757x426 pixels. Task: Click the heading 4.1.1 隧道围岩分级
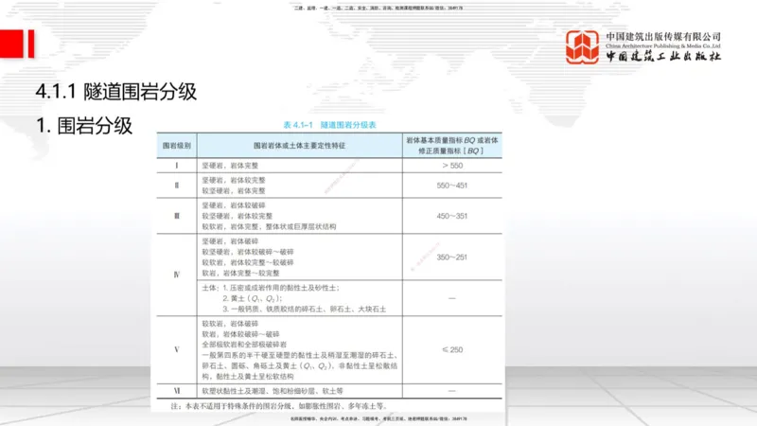coord(115,91)
